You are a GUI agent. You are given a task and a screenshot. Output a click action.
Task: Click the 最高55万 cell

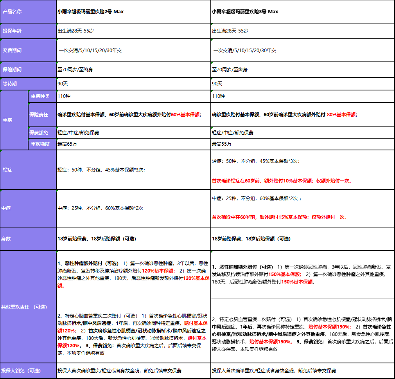coord(303,144)
